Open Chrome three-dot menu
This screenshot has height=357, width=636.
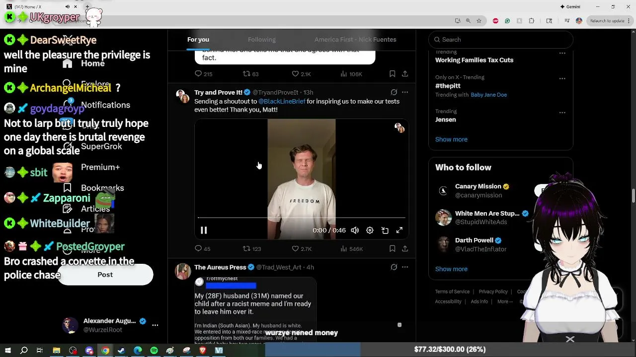pyautogui.click(x=630, y=21)
